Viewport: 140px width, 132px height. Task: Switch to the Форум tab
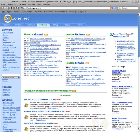[67, 25]
